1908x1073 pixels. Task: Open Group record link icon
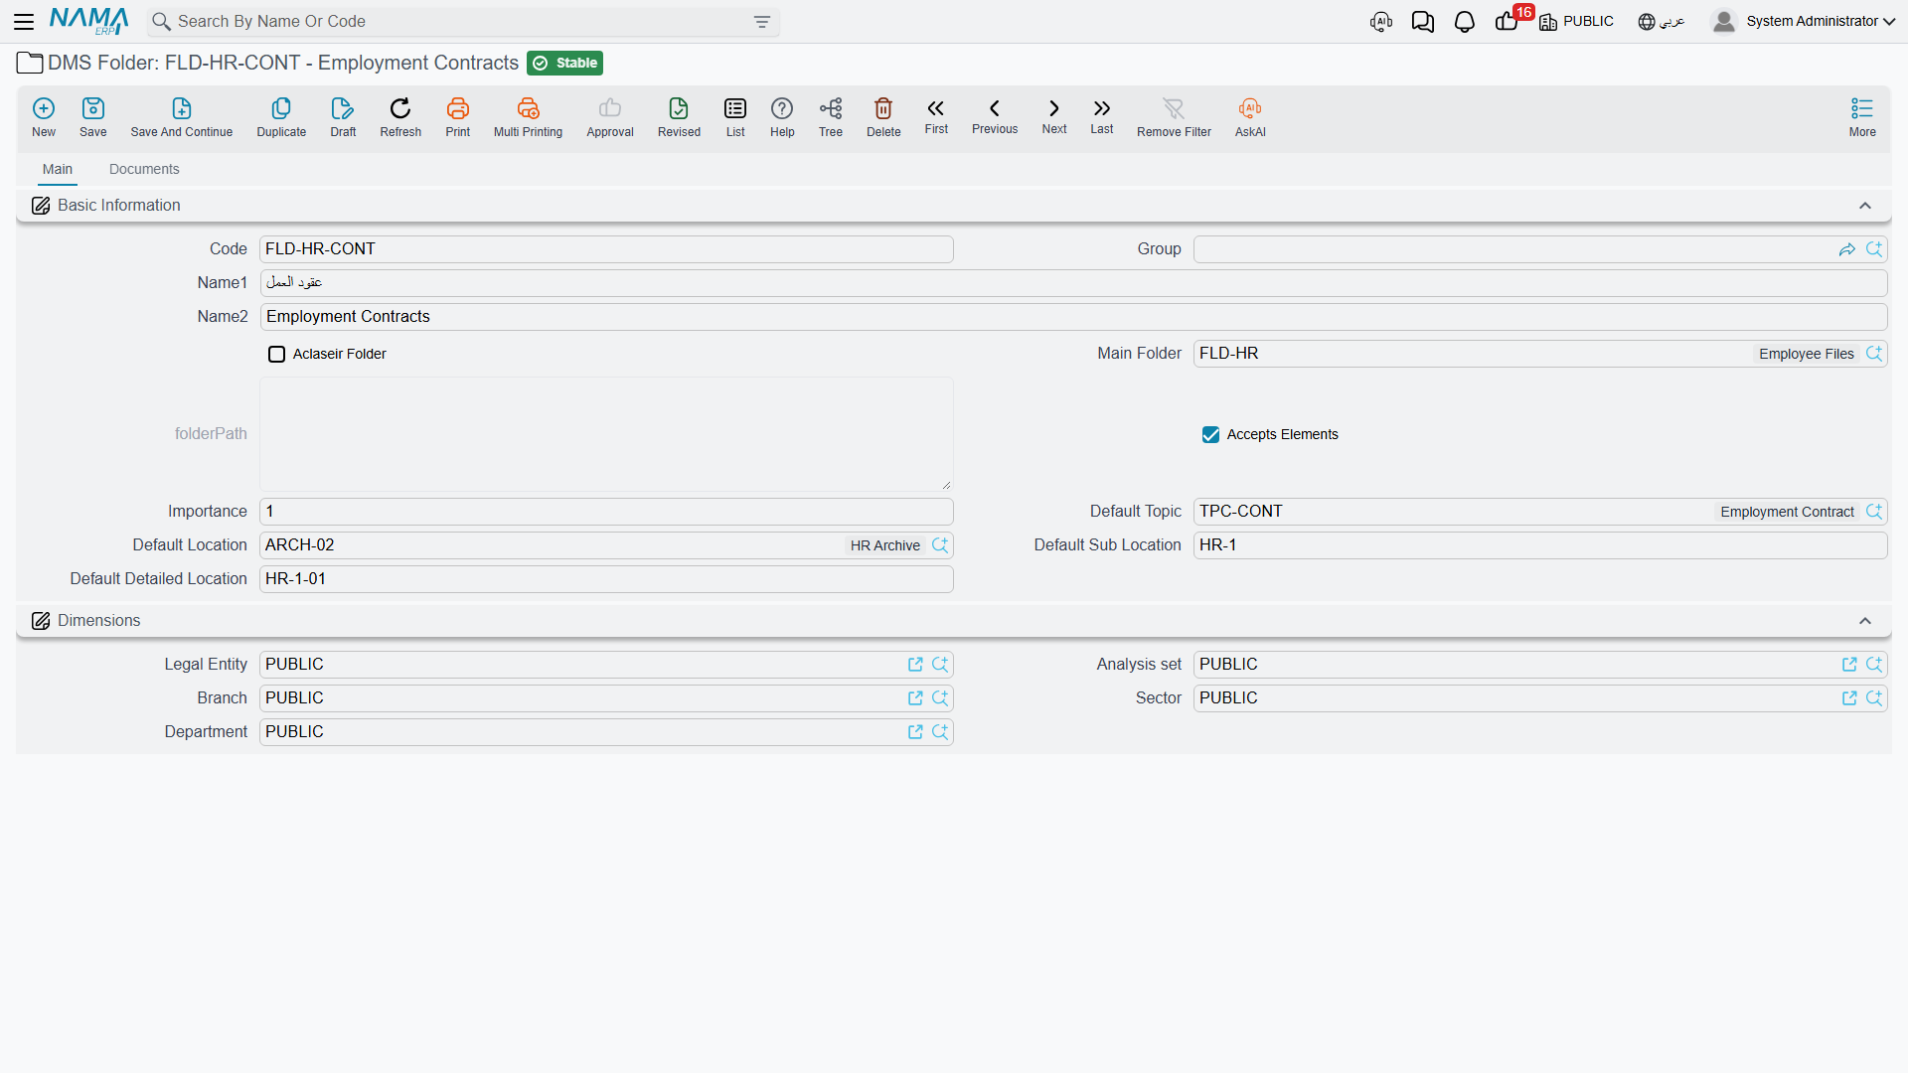pos(1847,249)
